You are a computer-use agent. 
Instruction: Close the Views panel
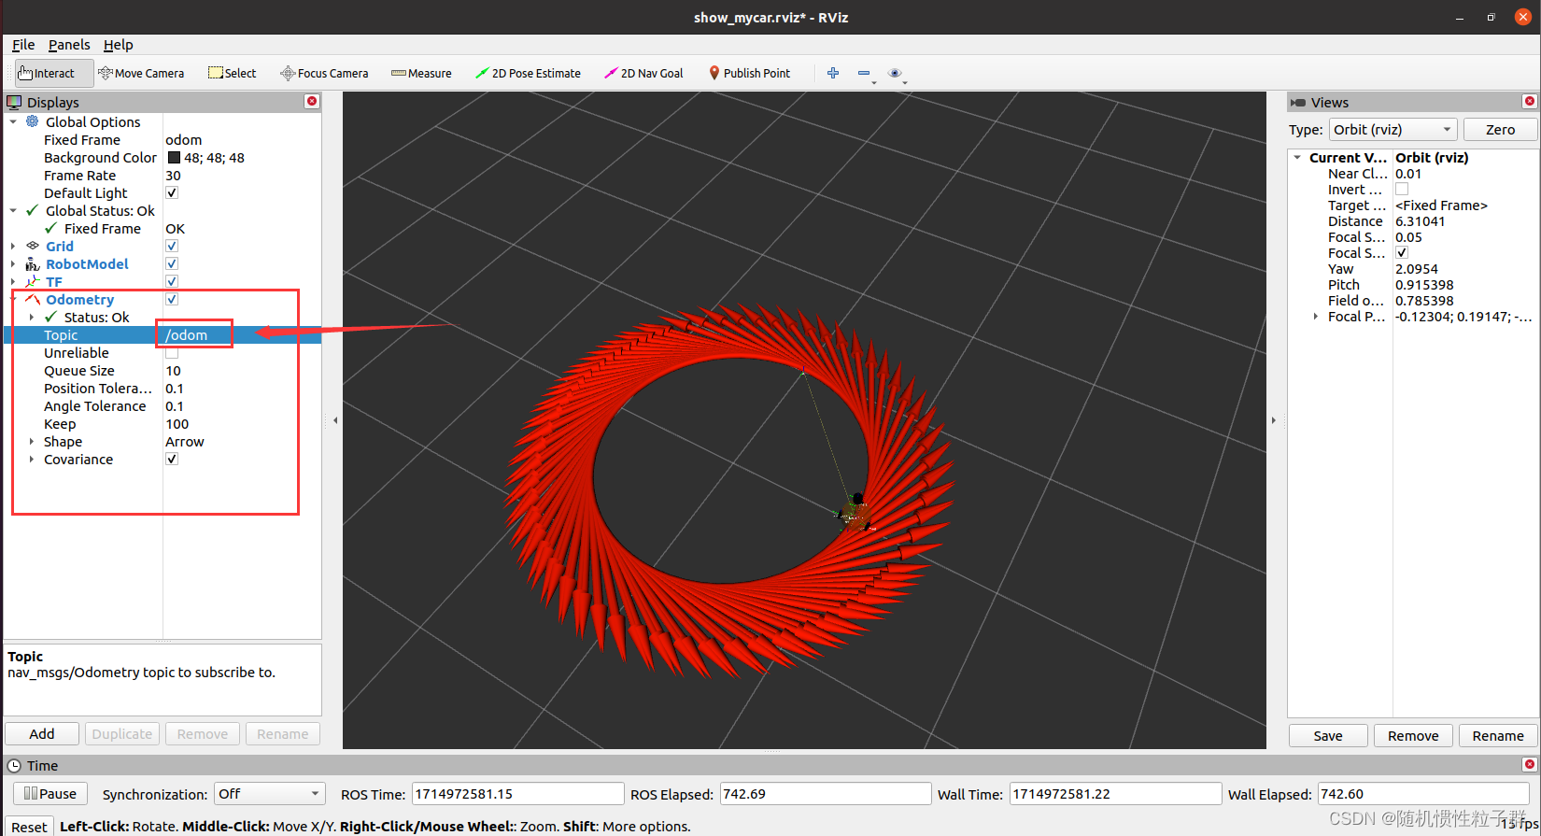pos(1529,101)
